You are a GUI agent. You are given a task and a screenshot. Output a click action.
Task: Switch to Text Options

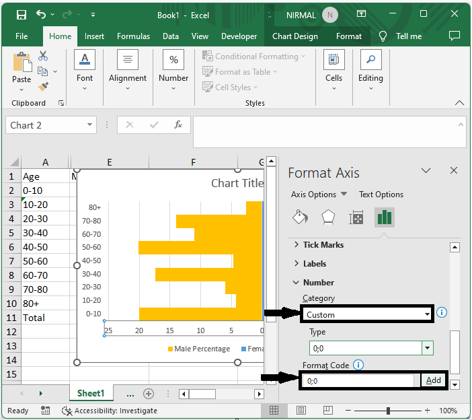pyautogui.click(x=381, y=195)
